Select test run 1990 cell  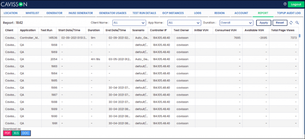51,116
